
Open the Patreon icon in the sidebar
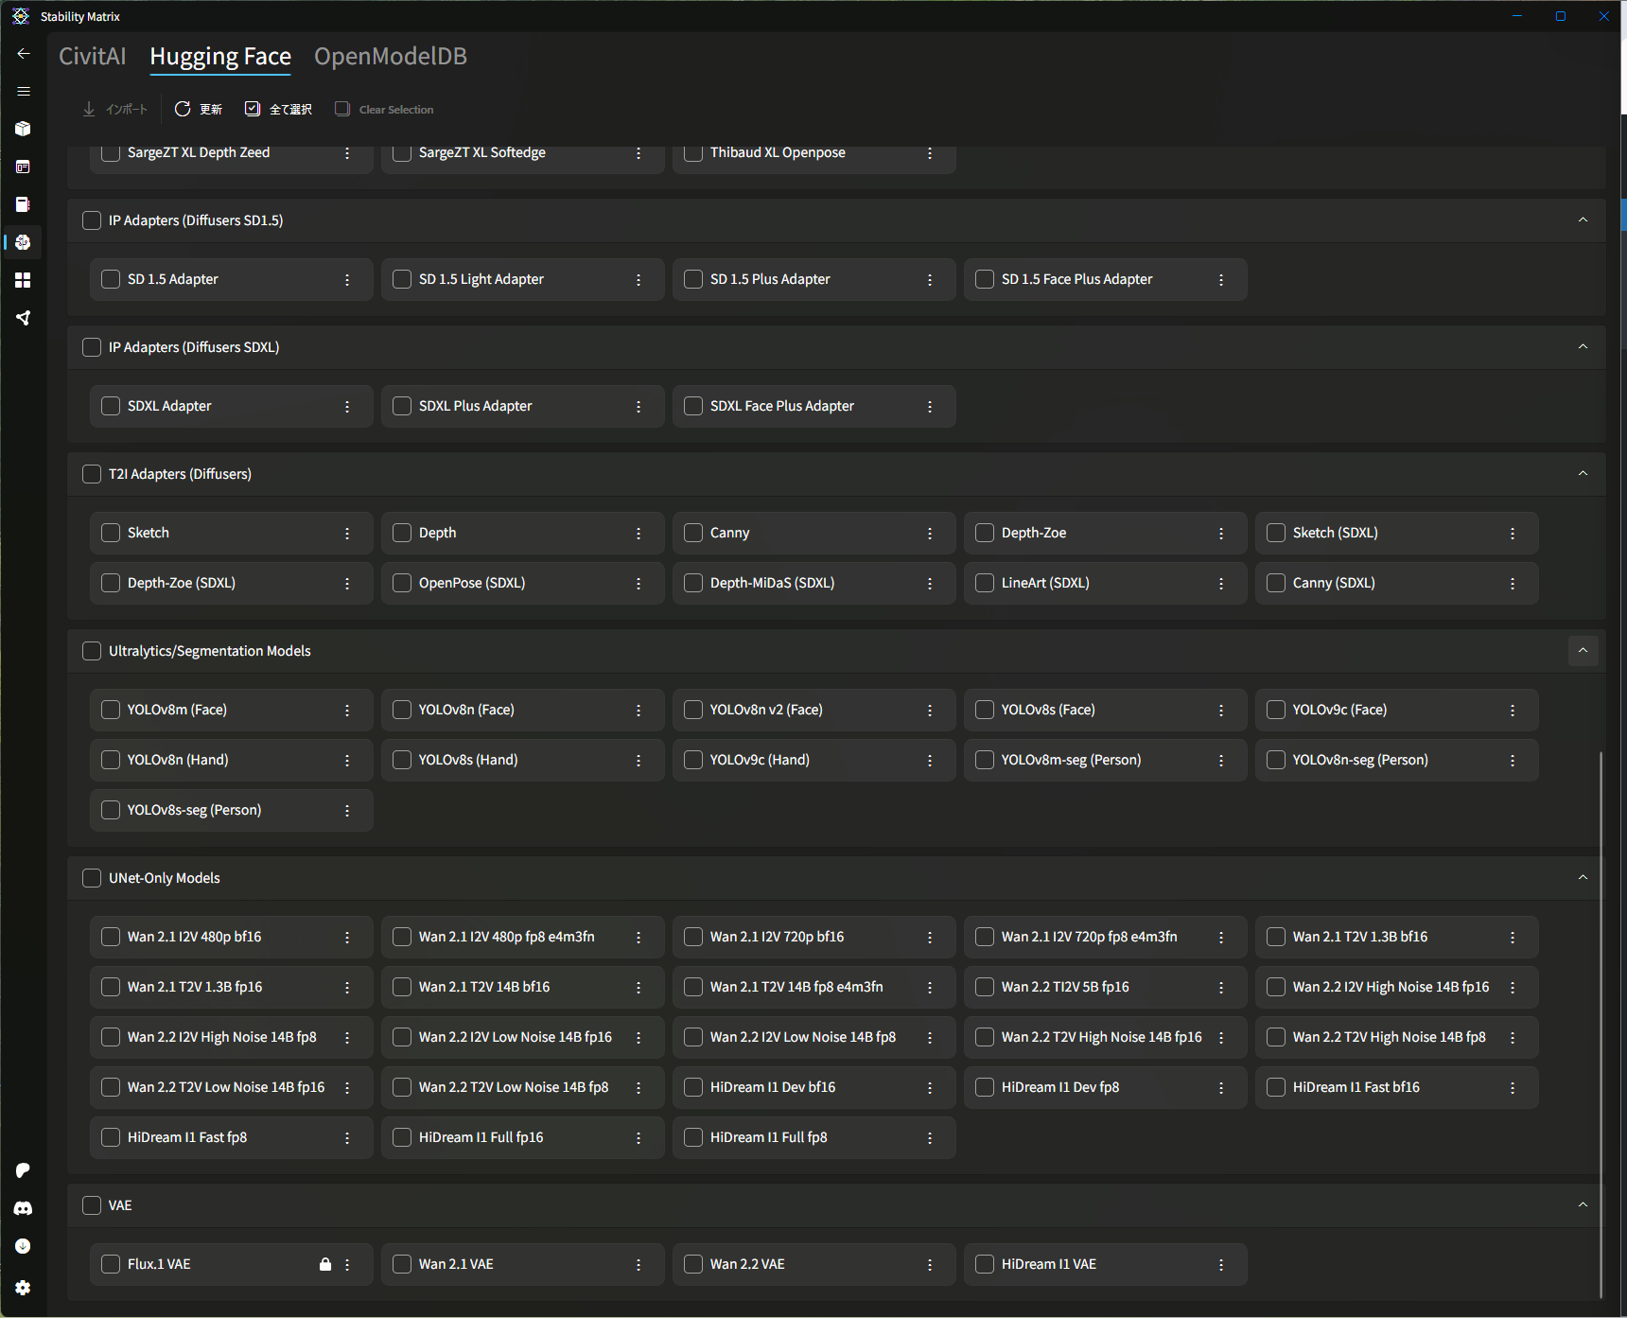tap(24, 1170)
